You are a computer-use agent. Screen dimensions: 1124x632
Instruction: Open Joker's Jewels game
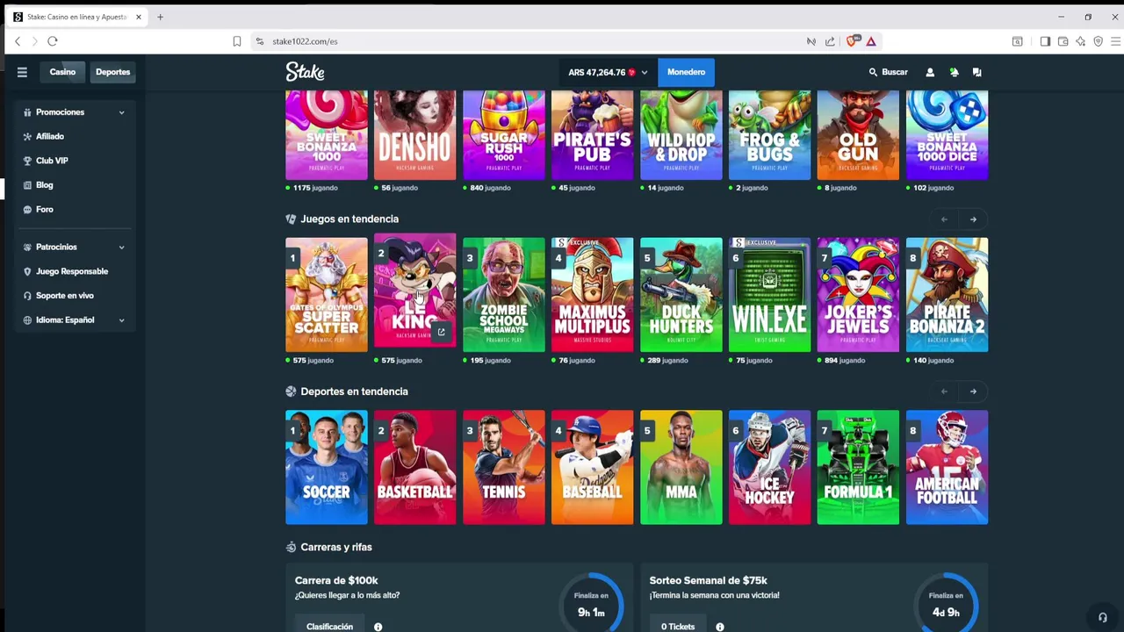point(859,295)
